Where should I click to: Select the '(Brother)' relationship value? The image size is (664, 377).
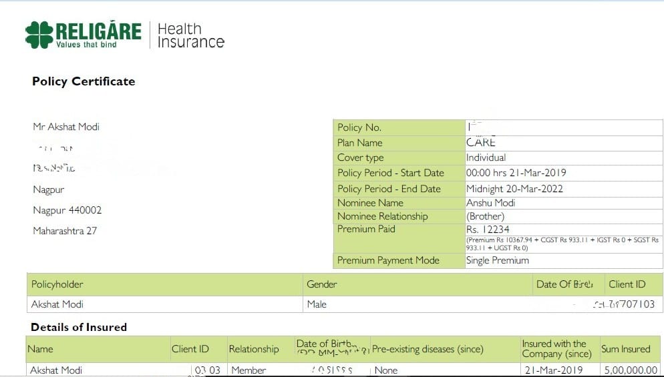coord(485,217)
